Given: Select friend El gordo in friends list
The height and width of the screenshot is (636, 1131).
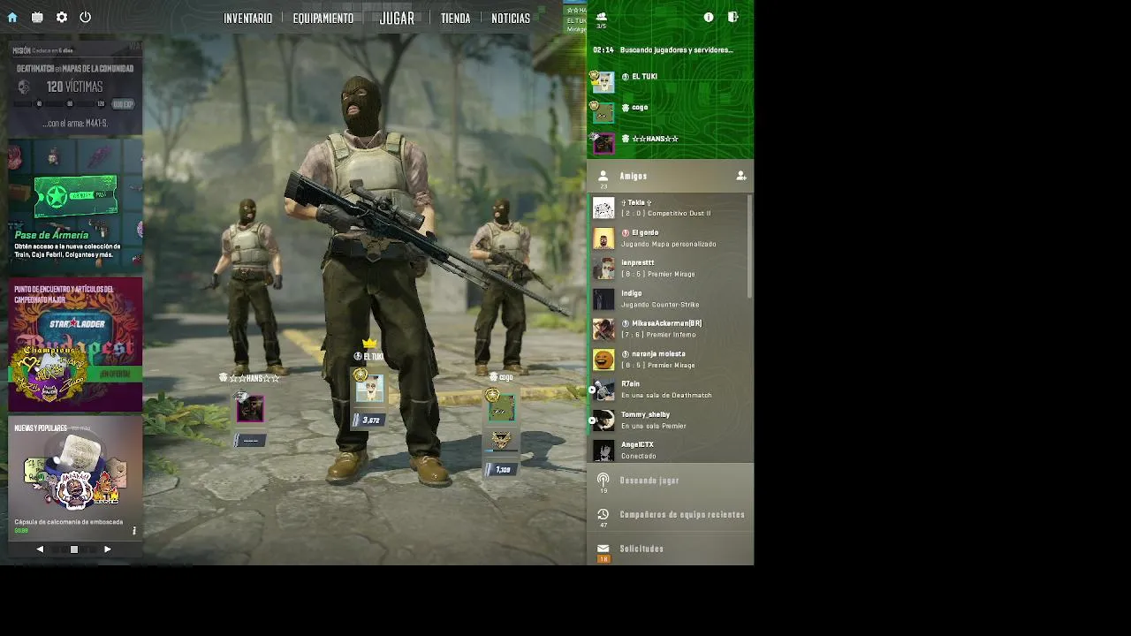Looking at the screenshot, I should pos(670,238).
